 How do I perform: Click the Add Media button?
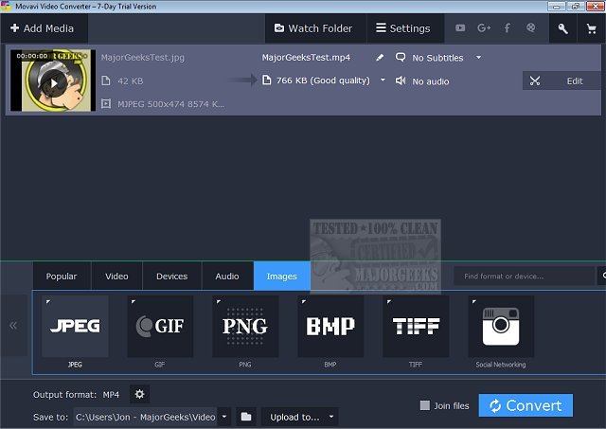coord(43,28)
